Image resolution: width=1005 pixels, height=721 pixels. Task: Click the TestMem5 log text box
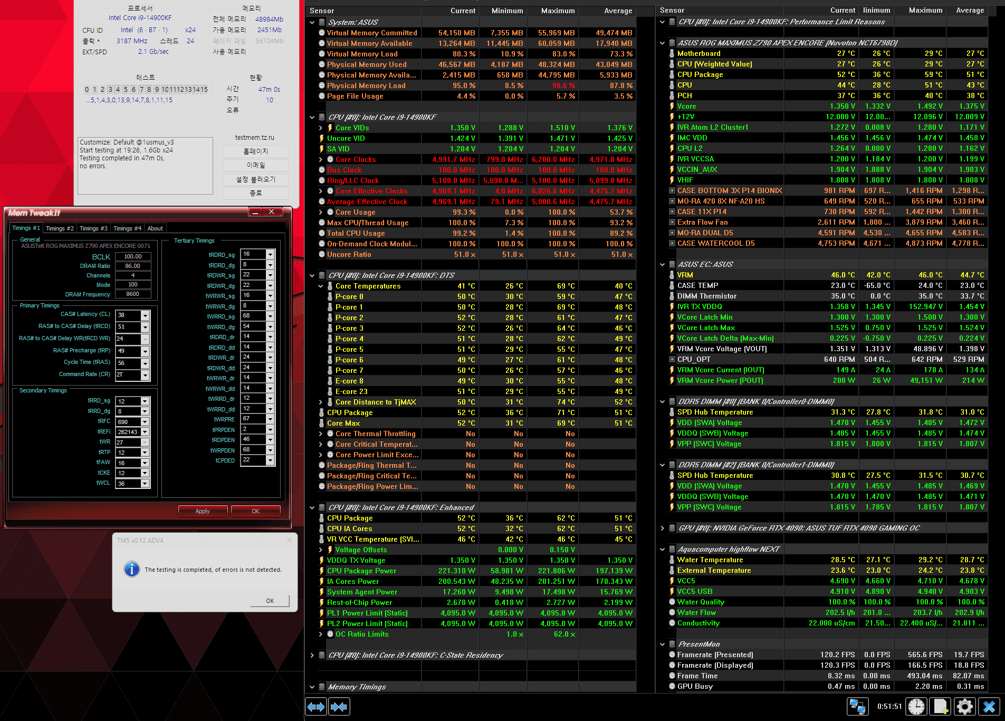146,167
